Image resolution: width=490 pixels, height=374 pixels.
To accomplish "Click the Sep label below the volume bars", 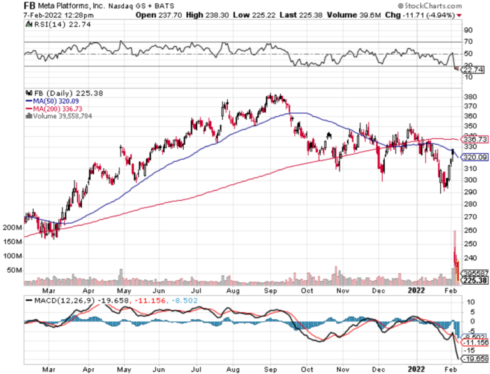I will (x=271, y=291).
